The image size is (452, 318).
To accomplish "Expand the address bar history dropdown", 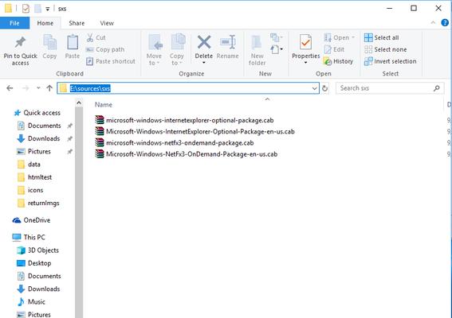I will coord(315,88).
